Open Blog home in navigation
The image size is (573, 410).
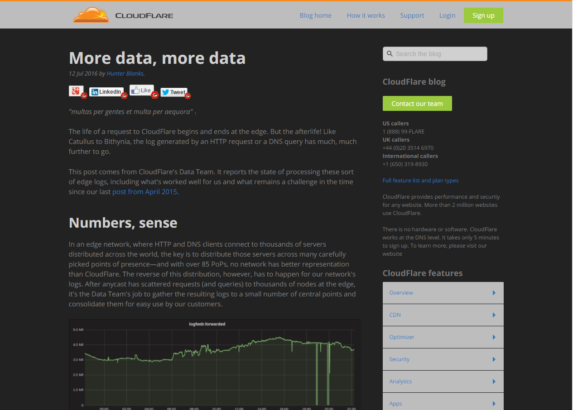click(x=316, y=15)
